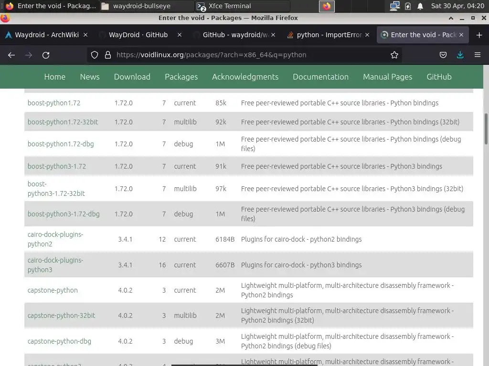Open capstone-python-32bit package link
The image size is (489, 366).
(x=62, y=315)
